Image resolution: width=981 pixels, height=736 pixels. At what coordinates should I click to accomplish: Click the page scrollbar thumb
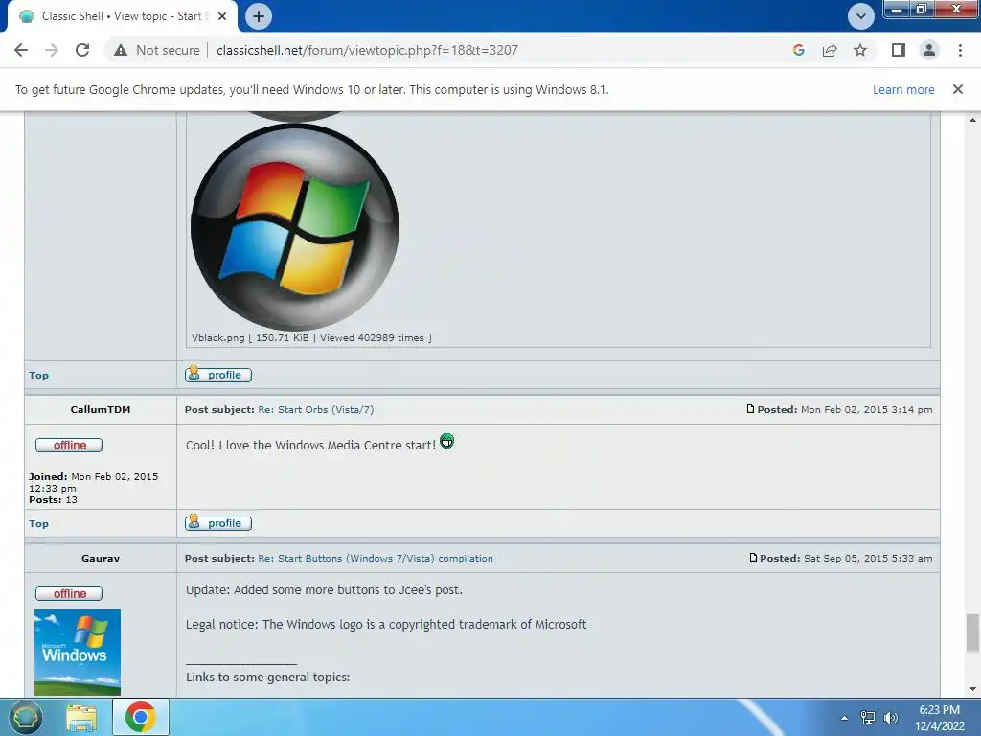(x=972, y=632)
